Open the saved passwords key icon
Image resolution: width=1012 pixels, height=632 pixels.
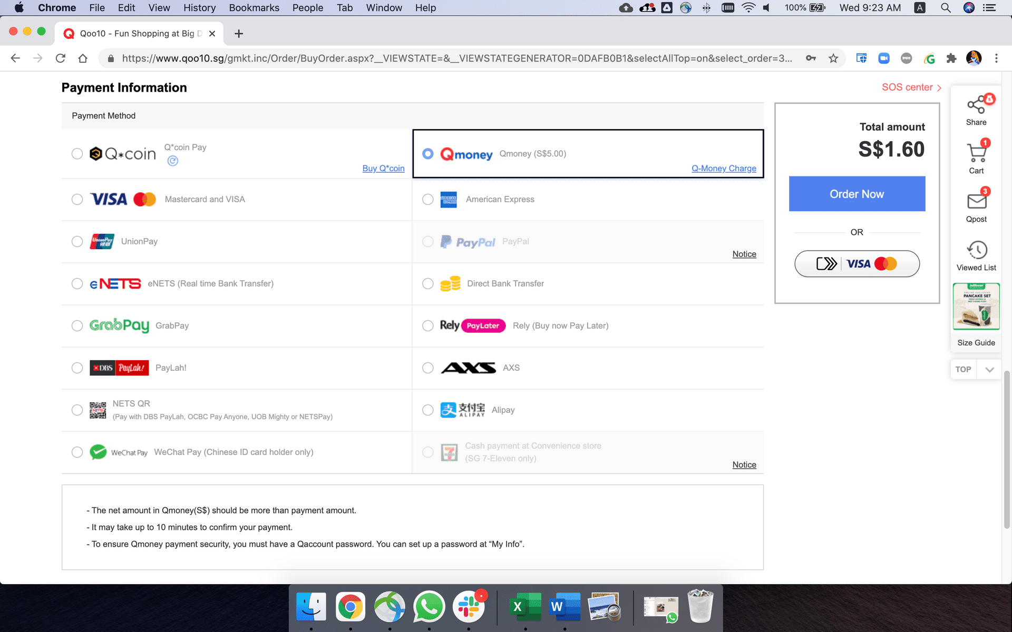(811, 58)
